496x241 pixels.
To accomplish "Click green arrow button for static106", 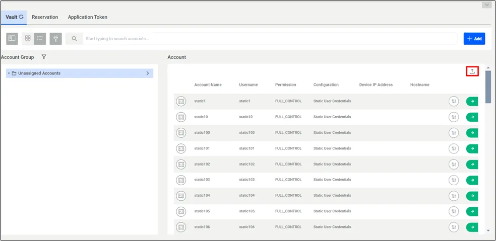I will tap(472, 227).
